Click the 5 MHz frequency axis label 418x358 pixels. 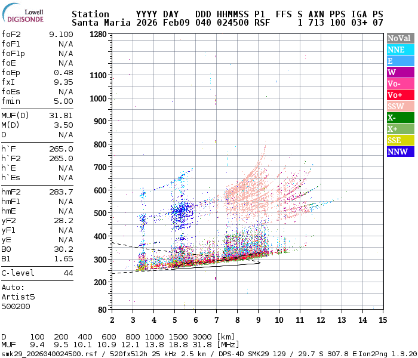174,320
